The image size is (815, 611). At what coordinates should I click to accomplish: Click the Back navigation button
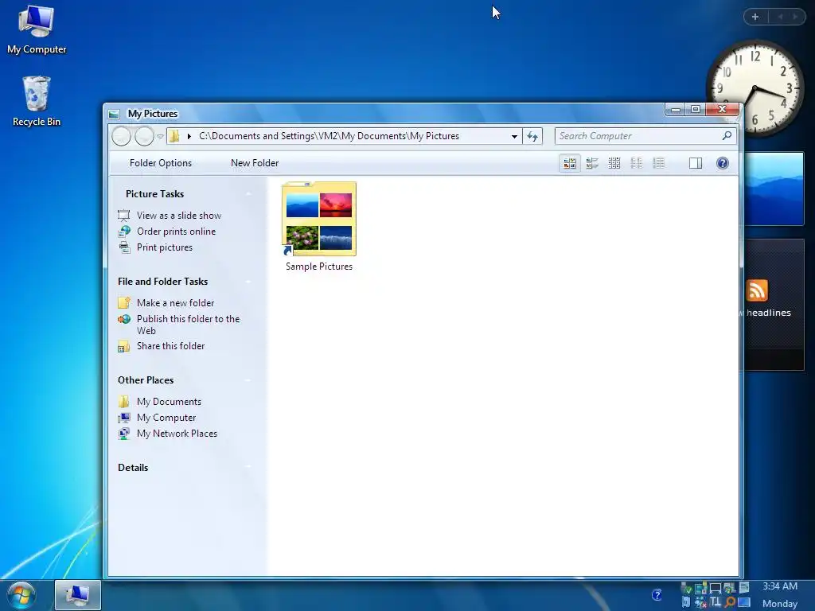[x=122, y=136]
